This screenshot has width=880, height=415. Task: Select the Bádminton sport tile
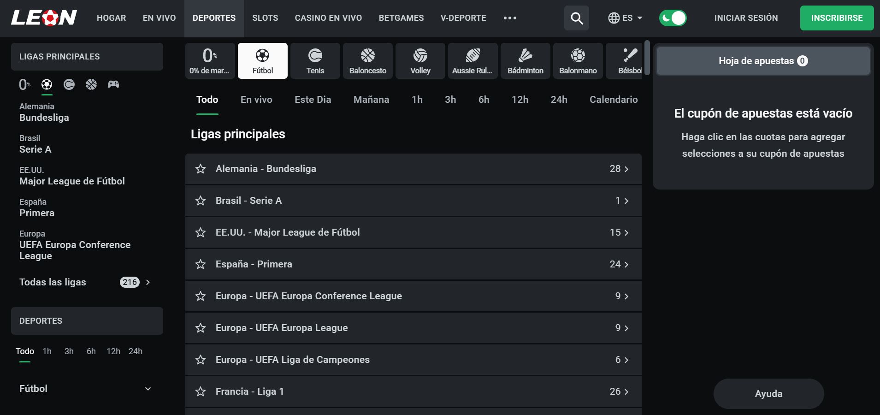[x=526, y=61]
